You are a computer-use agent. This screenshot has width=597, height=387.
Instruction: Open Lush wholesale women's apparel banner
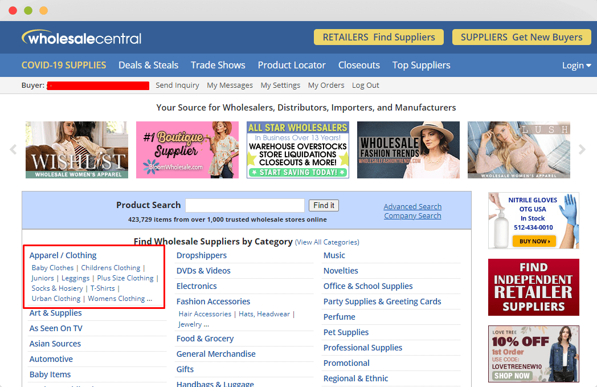519,150
